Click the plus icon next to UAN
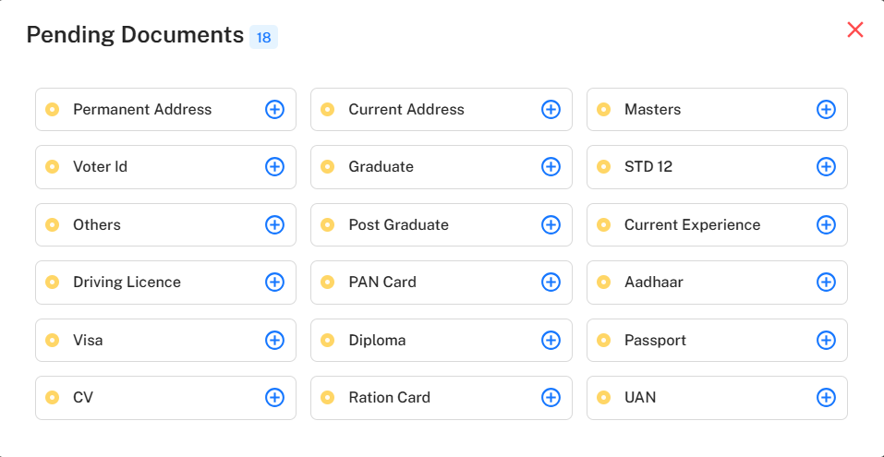The image size is (884, 457). pos(826,398)
